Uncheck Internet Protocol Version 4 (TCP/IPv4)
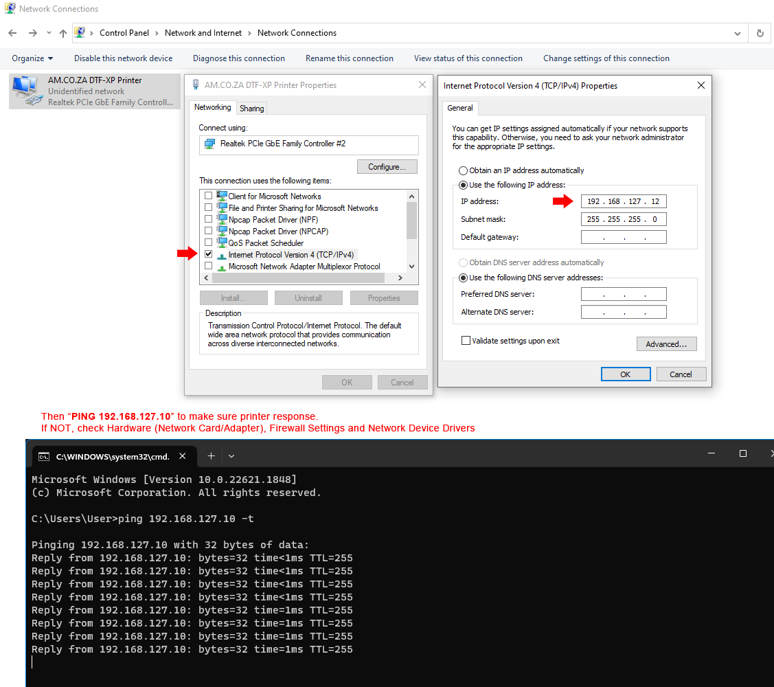The image size is (774, 687). point(209,254)
